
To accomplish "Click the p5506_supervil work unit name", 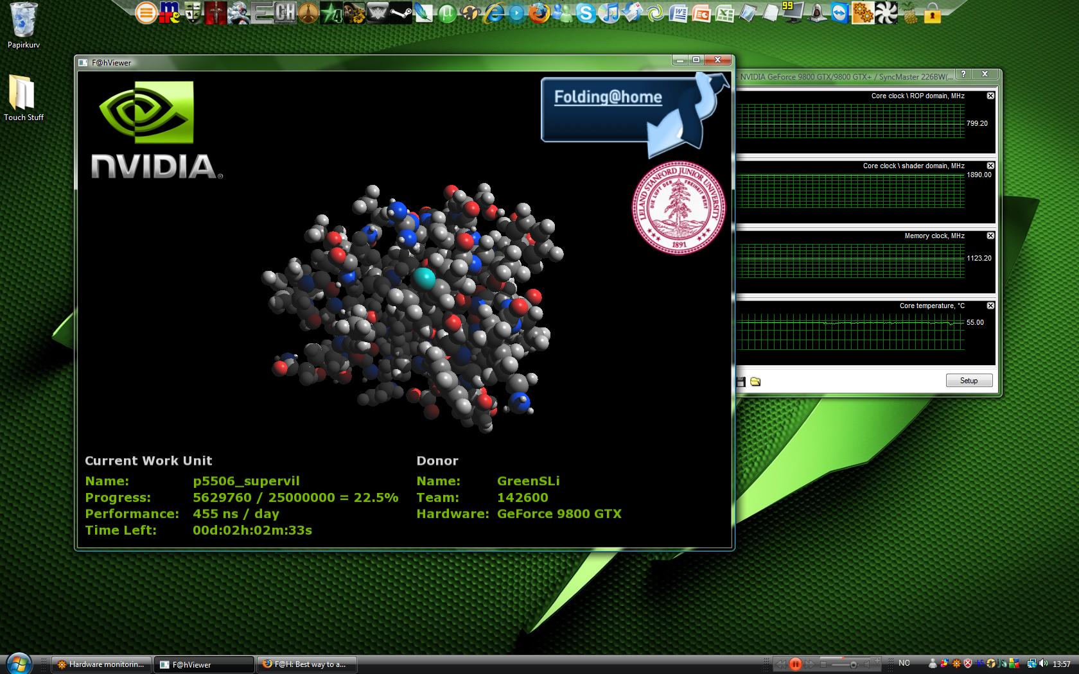I will [x=246, y=481].
